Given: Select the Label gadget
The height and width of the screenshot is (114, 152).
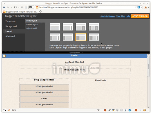Looking at the screenshot, I should tap(44, 99).
